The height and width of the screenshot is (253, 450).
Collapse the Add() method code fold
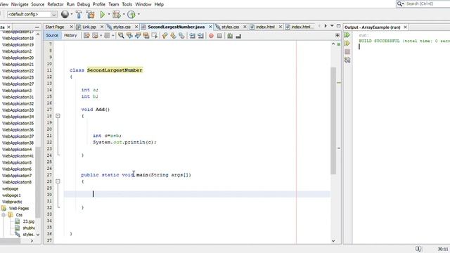tap(58, 116)
